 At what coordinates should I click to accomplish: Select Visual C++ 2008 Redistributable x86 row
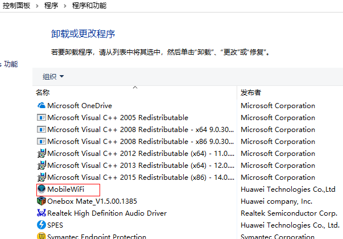click(x=140, y=142)
